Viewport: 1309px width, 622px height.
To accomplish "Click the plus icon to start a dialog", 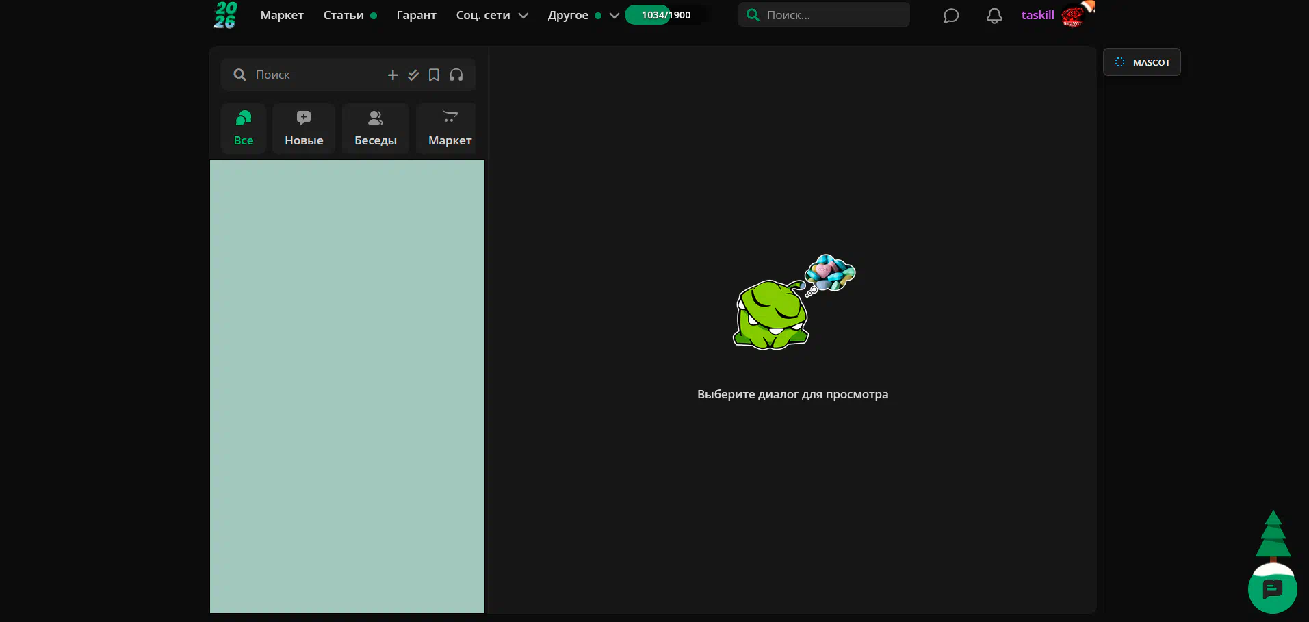I will [x=393, y=75].
